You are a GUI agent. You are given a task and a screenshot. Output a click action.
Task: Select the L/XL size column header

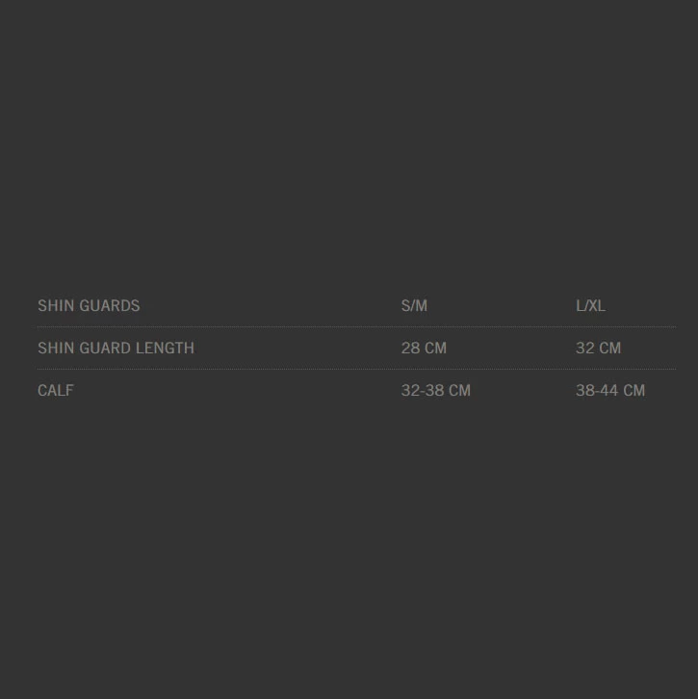(x=590, y=306)
